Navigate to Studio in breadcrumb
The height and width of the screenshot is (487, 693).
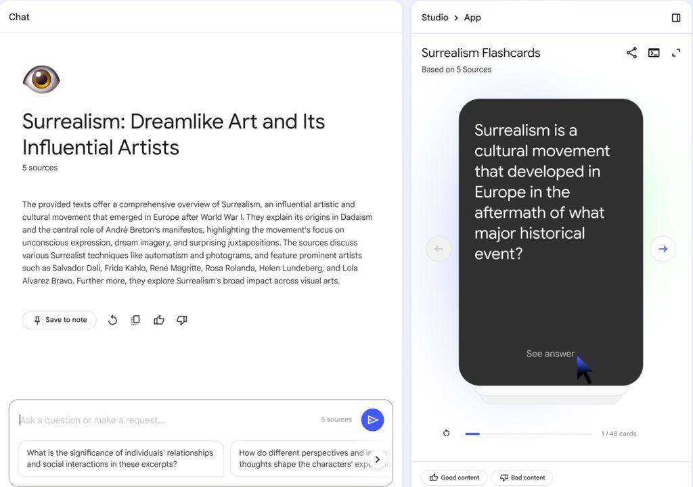click(434, 18)
